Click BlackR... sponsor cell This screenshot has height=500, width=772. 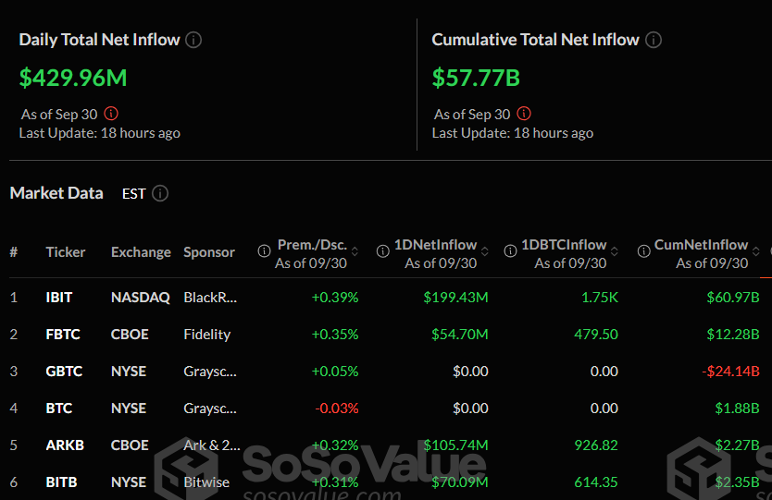pos(210,298)
